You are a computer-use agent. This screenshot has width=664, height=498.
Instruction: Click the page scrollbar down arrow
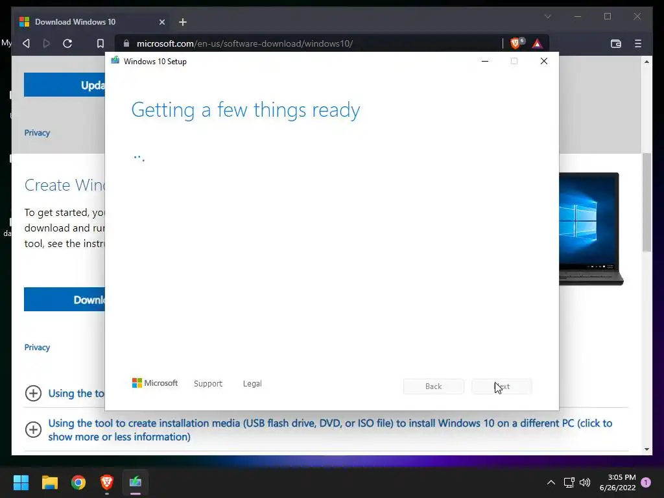[x=646, y=449]
